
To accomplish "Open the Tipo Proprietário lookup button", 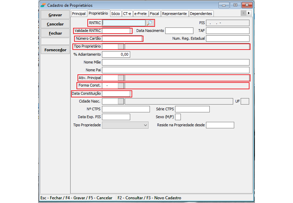I will (121, 47).
